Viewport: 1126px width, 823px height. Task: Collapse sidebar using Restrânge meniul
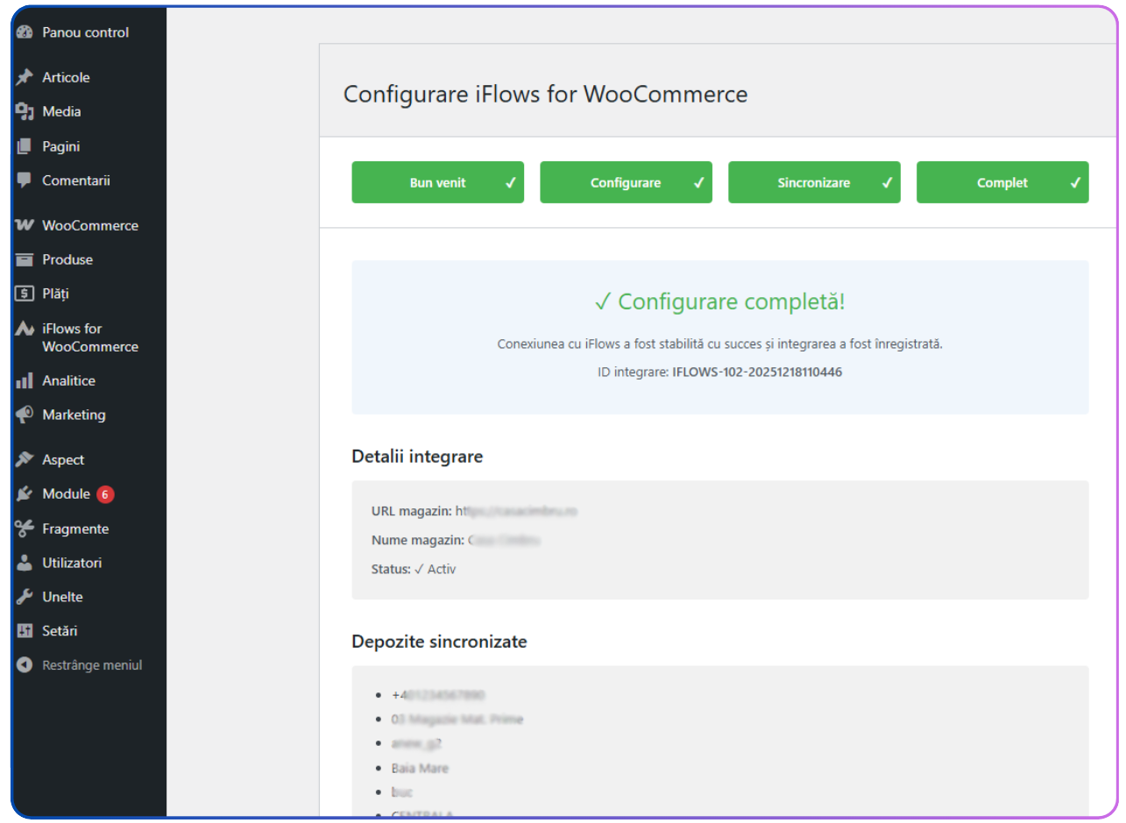tap(25, 664)
